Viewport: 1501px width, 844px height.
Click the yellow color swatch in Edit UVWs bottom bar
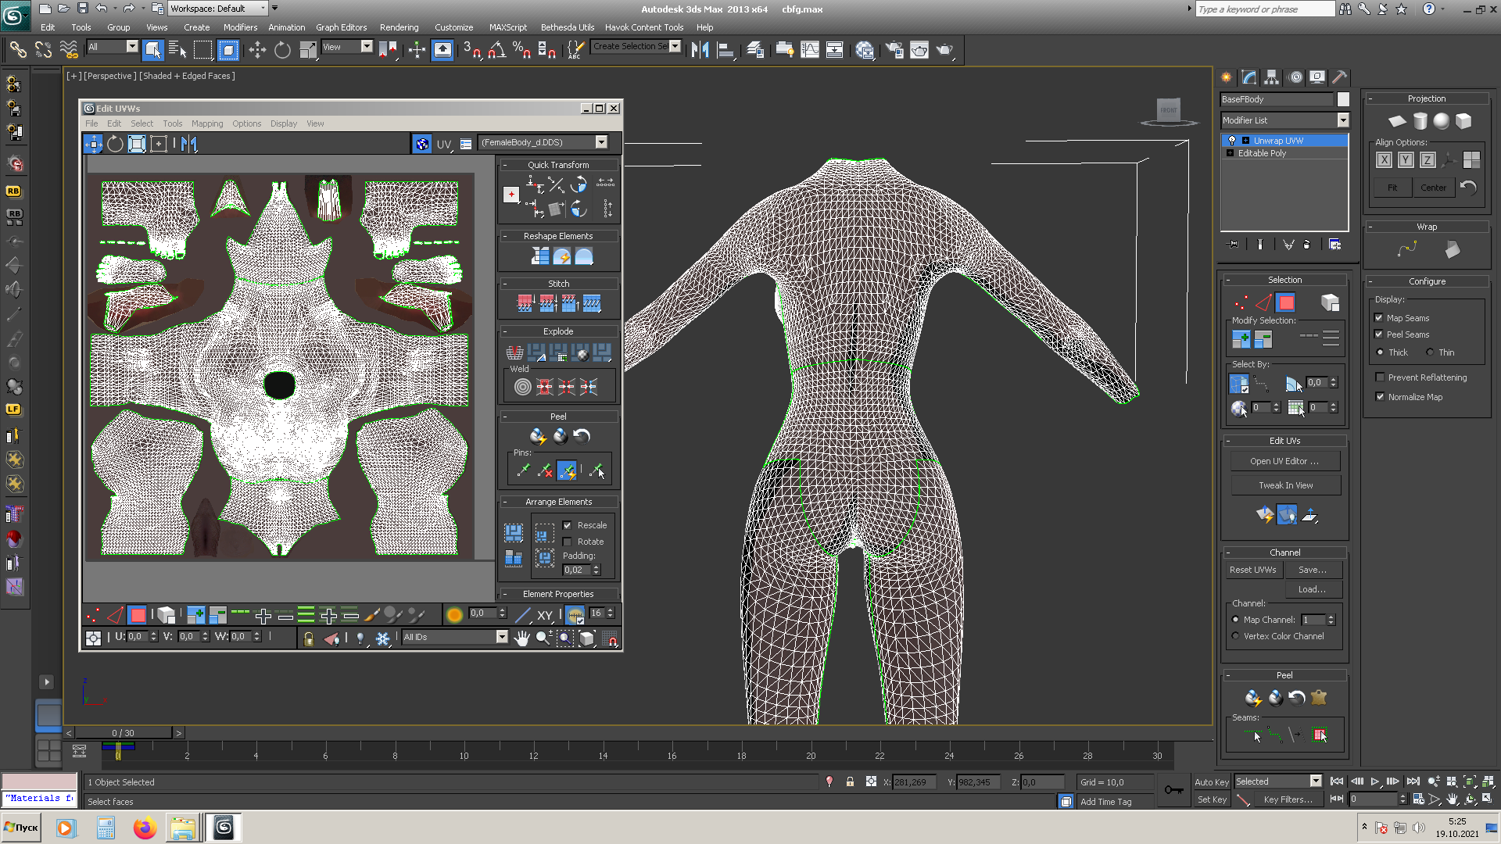point(454,616)
